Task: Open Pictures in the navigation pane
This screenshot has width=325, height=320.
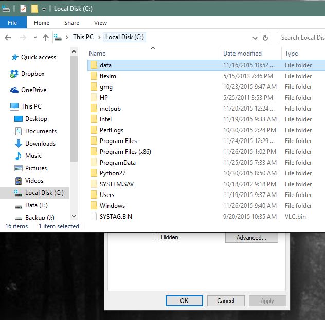Action: tap(31, 168)
